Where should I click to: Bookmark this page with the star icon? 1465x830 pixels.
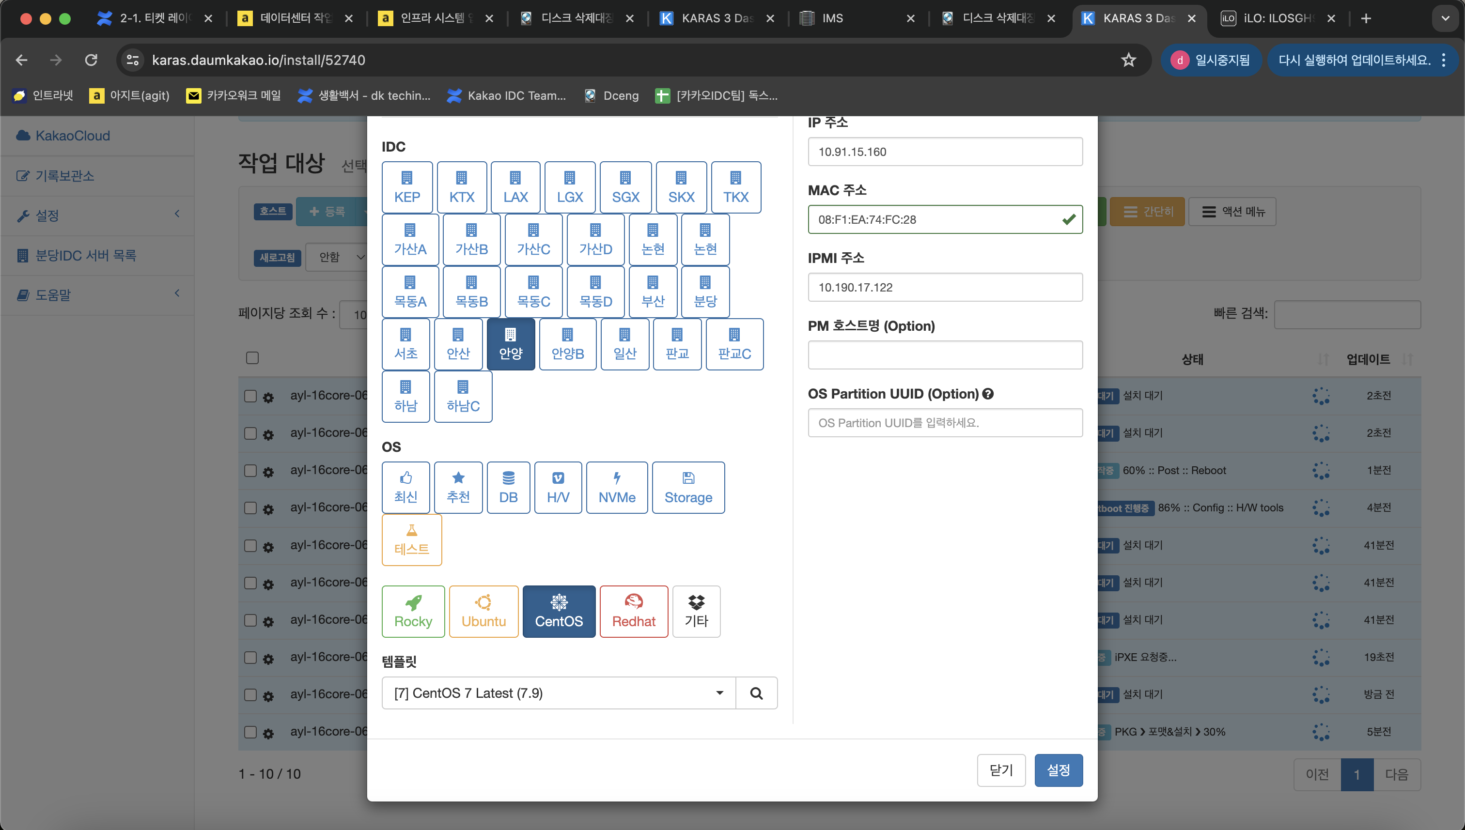pos(1129,60)
